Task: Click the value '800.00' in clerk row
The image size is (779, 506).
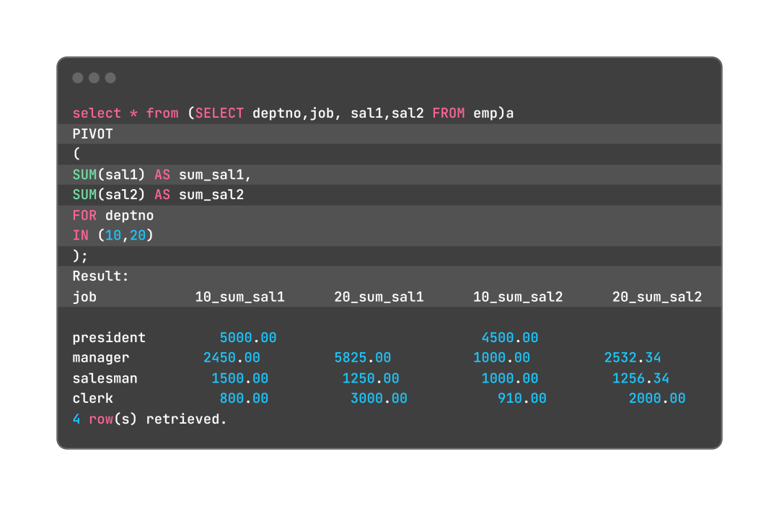Action: [x=244, y=398]
